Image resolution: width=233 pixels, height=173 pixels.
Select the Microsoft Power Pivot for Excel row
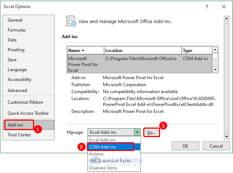139,64
